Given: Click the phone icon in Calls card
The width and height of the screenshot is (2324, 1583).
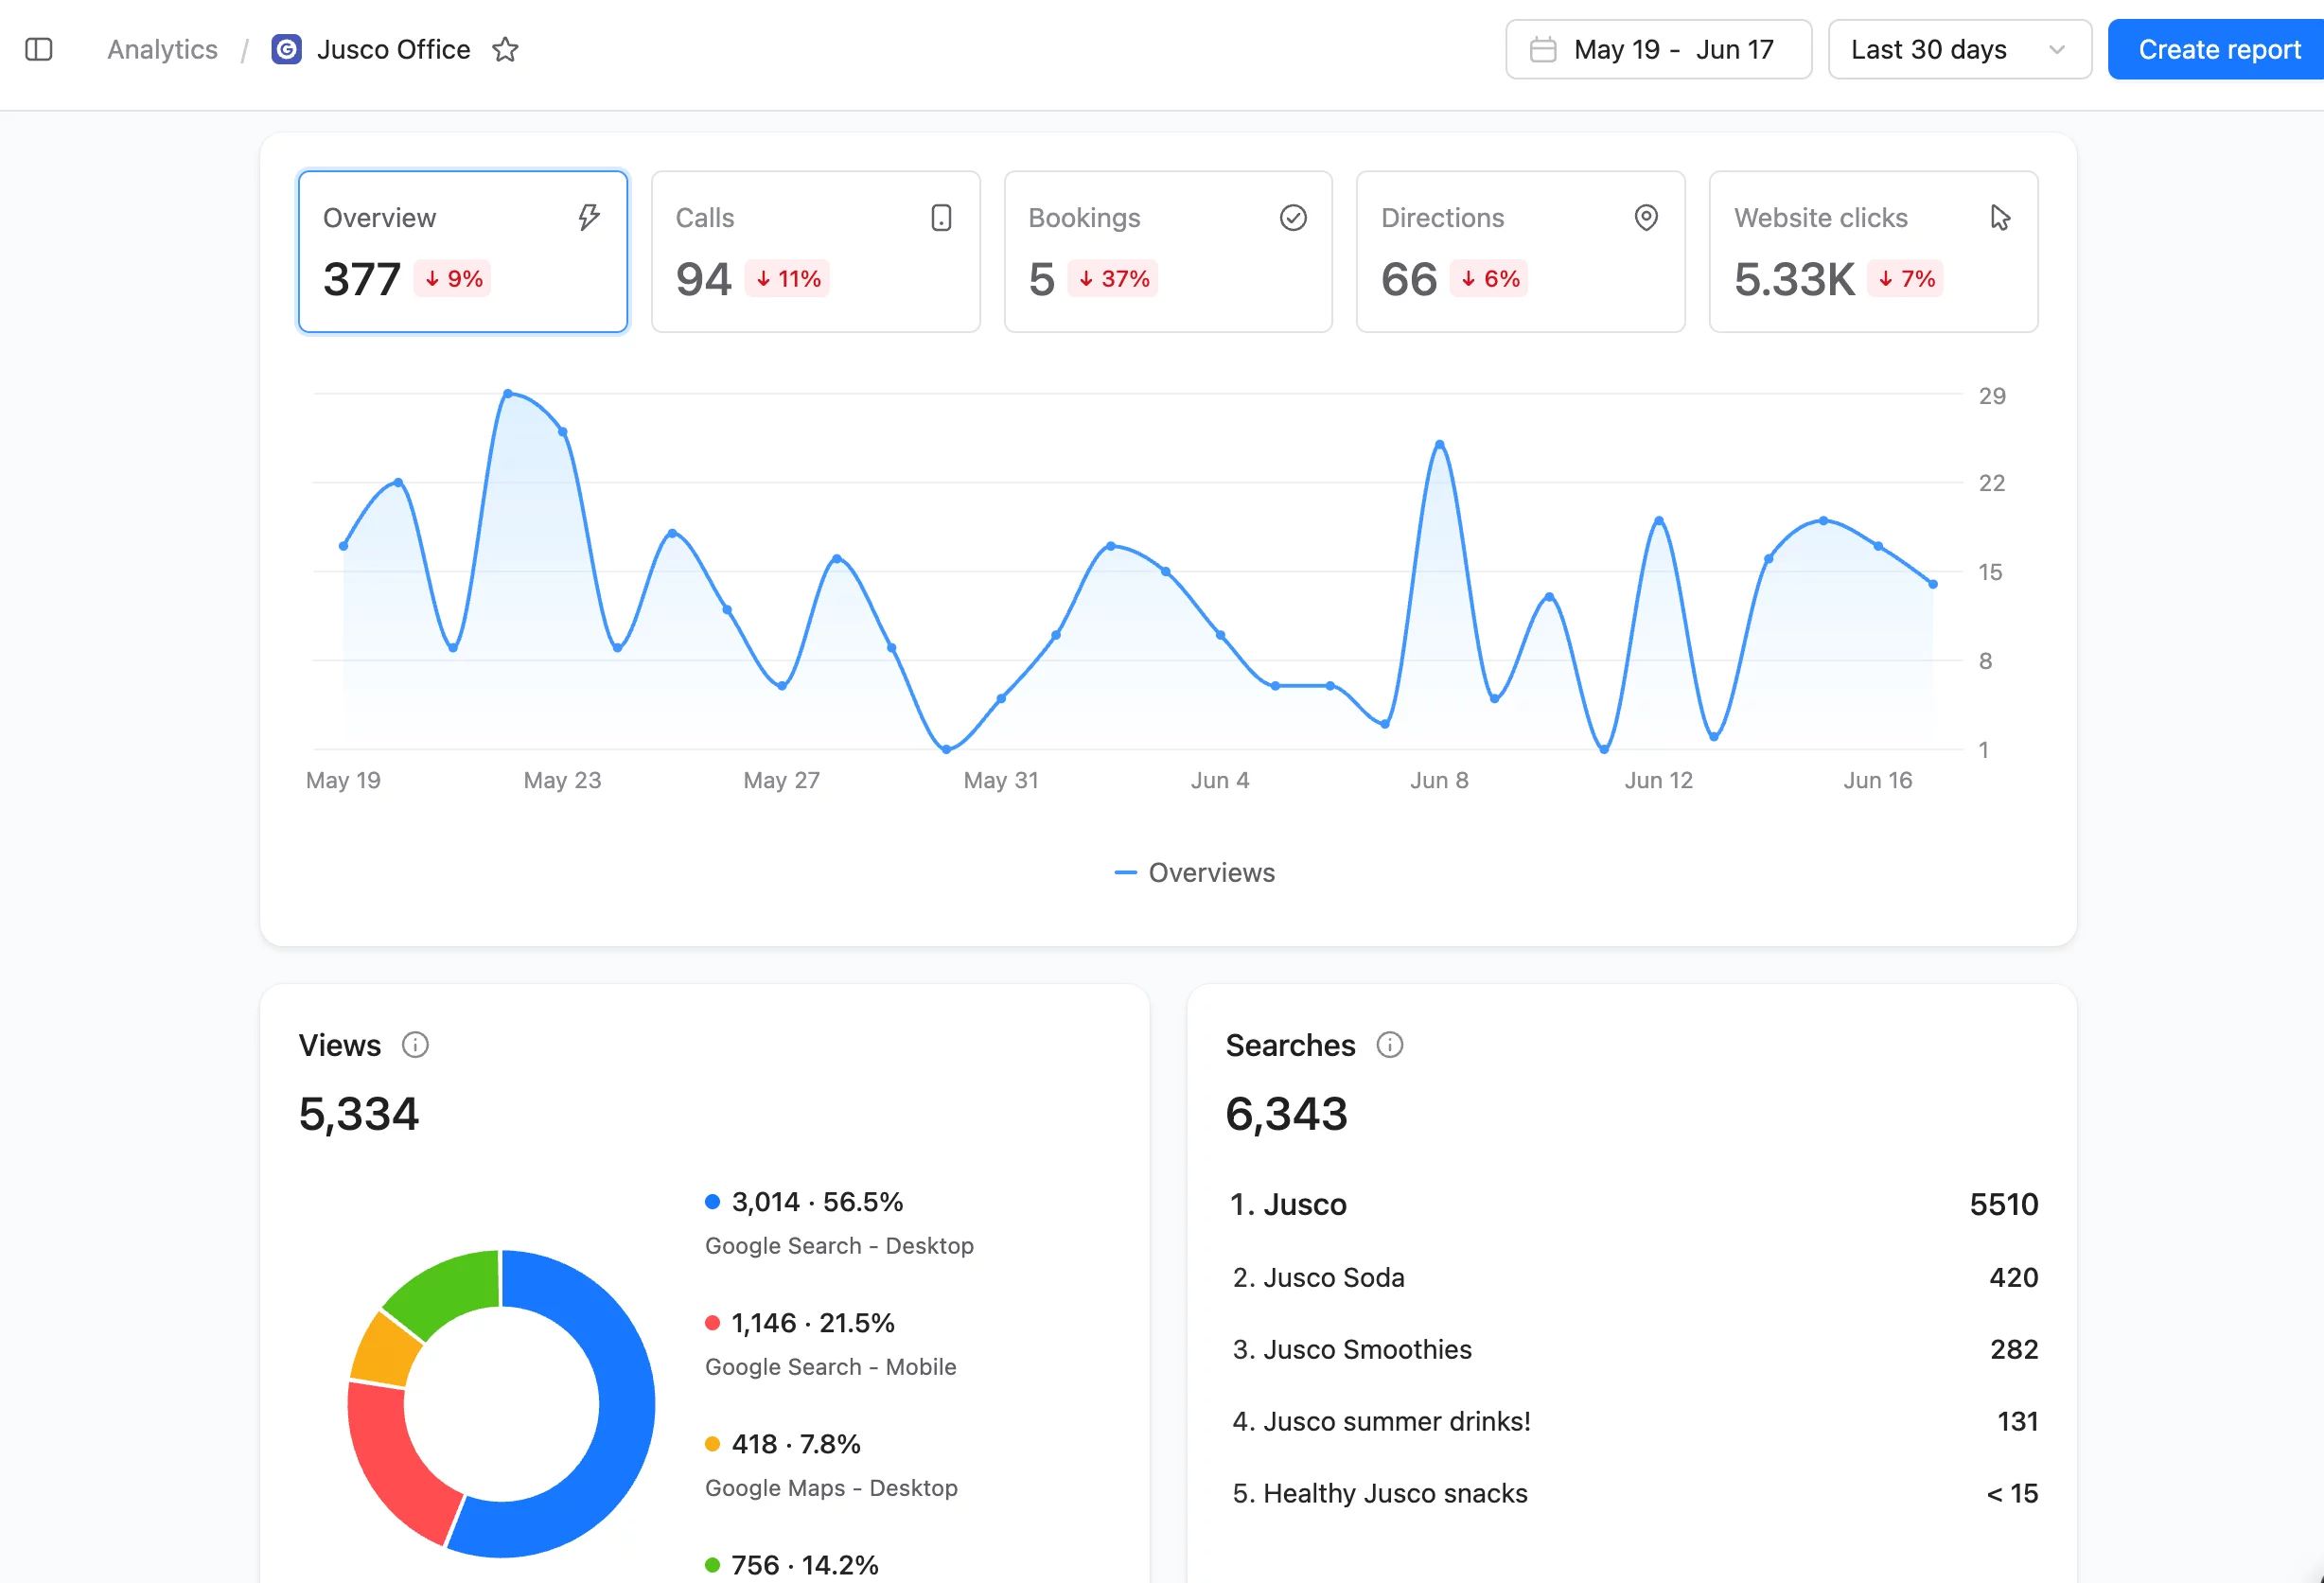Looking at the screenshot, I should pyautogui.click(x=941, y=217).
